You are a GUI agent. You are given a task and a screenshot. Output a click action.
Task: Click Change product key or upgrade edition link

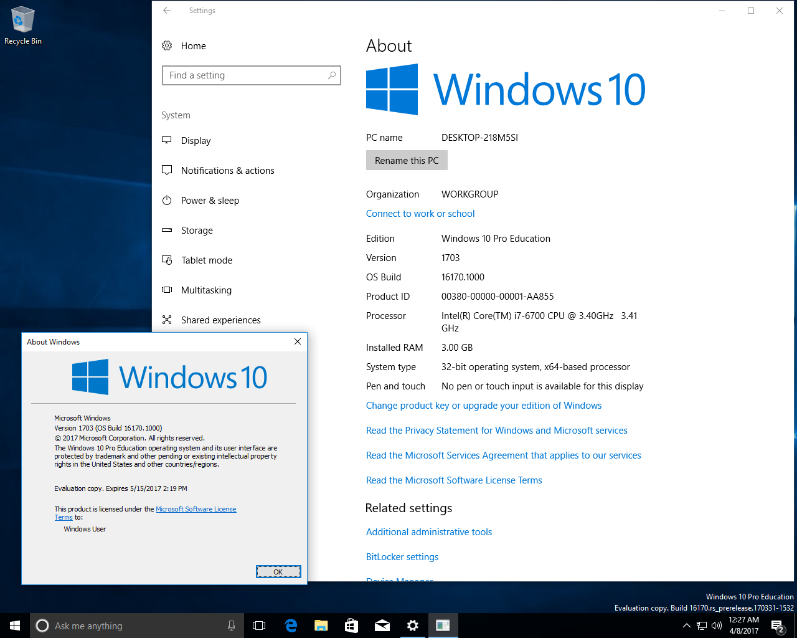click(x=484, y=406)
